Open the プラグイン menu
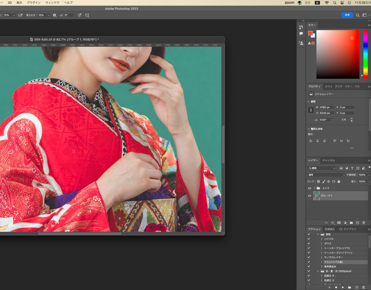371x290 pixels. click(34, 3)
